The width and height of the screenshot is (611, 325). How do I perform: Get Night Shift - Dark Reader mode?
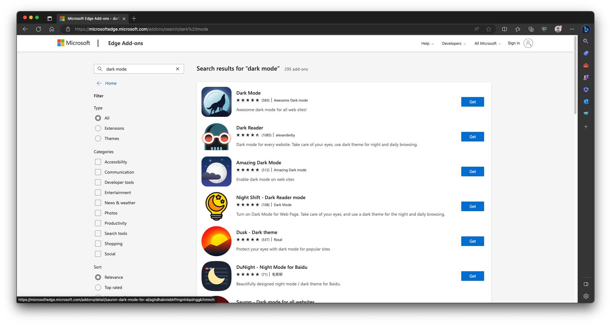(x=472, y=206)
